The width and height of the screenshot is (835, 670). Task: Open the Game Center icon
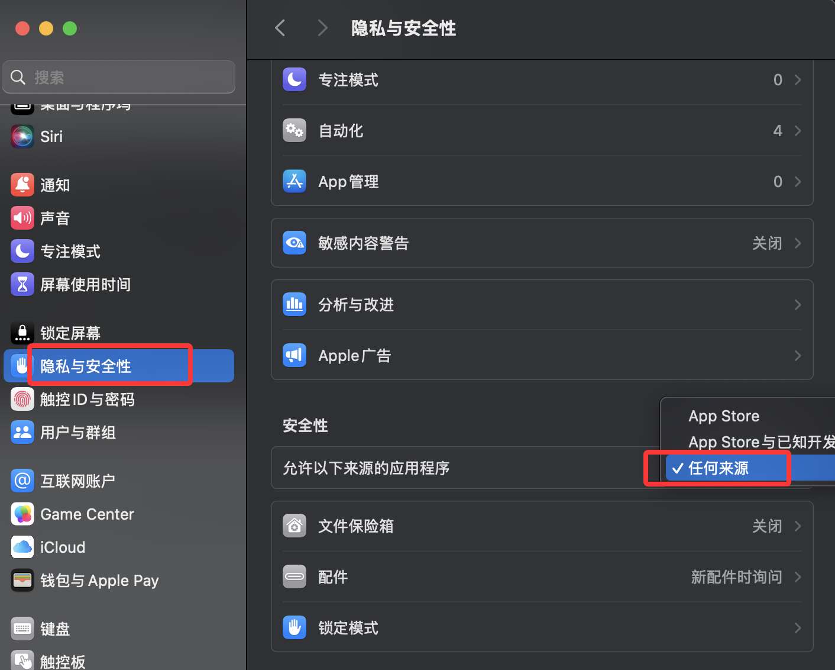[22, 514]
